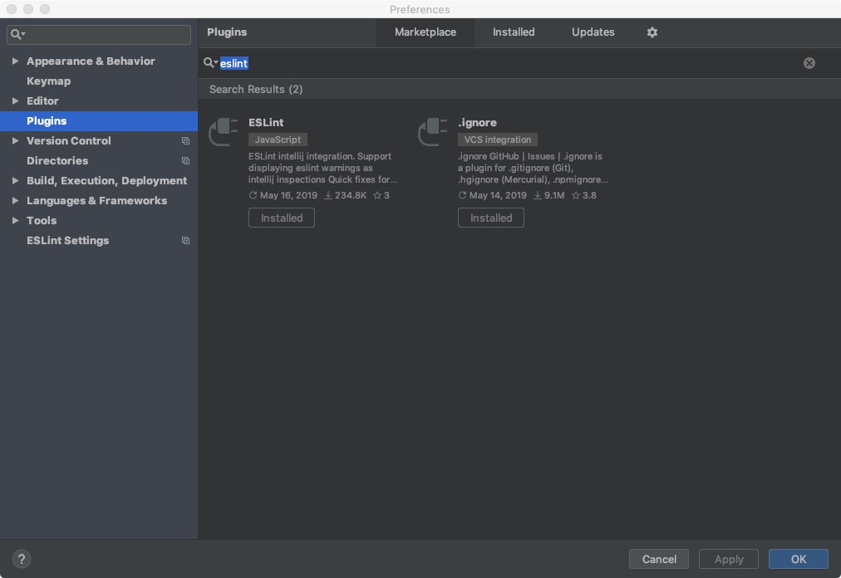Select Plugins in the settings tree
Viewport: 841px width, 578px height.
tap(99, 121)
